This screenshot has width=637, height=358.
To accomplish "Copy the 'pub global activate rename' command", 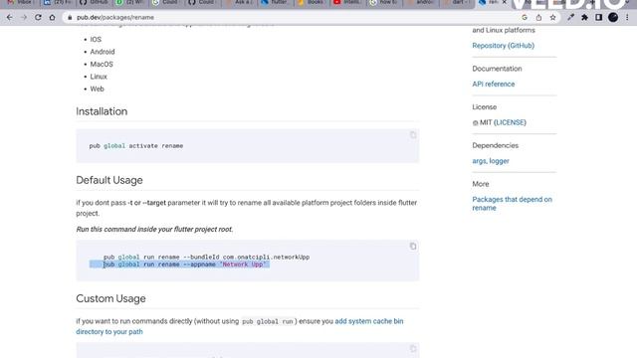I will 413,135.
